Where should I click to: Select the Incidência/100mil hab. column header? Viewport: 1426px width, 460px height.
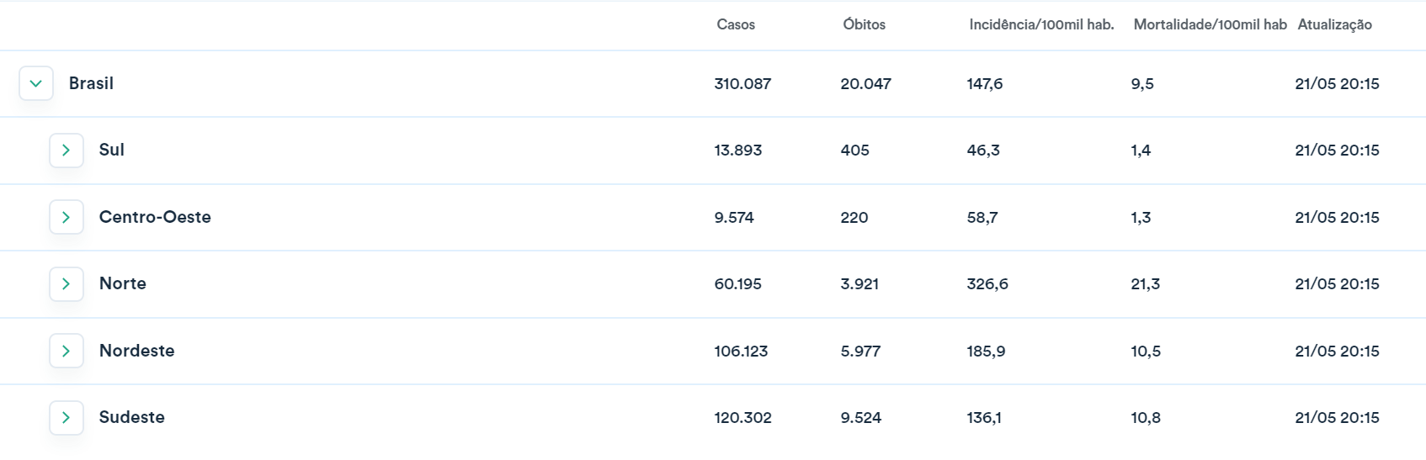[1041, 24]
